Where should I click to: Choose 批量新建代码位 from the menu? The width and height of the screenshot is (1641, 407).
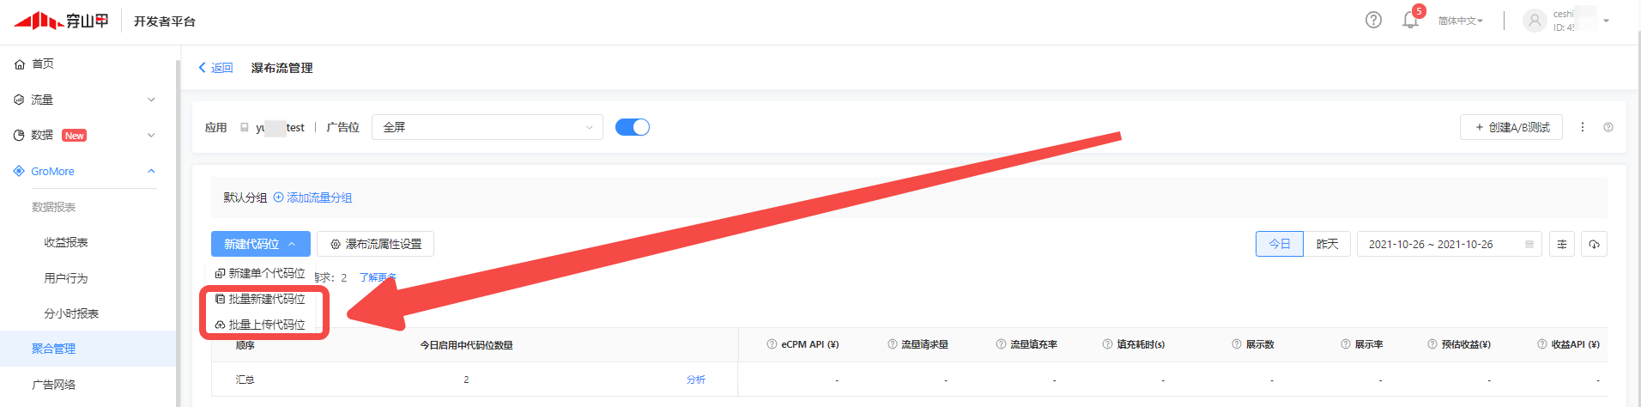pos(266,299)
